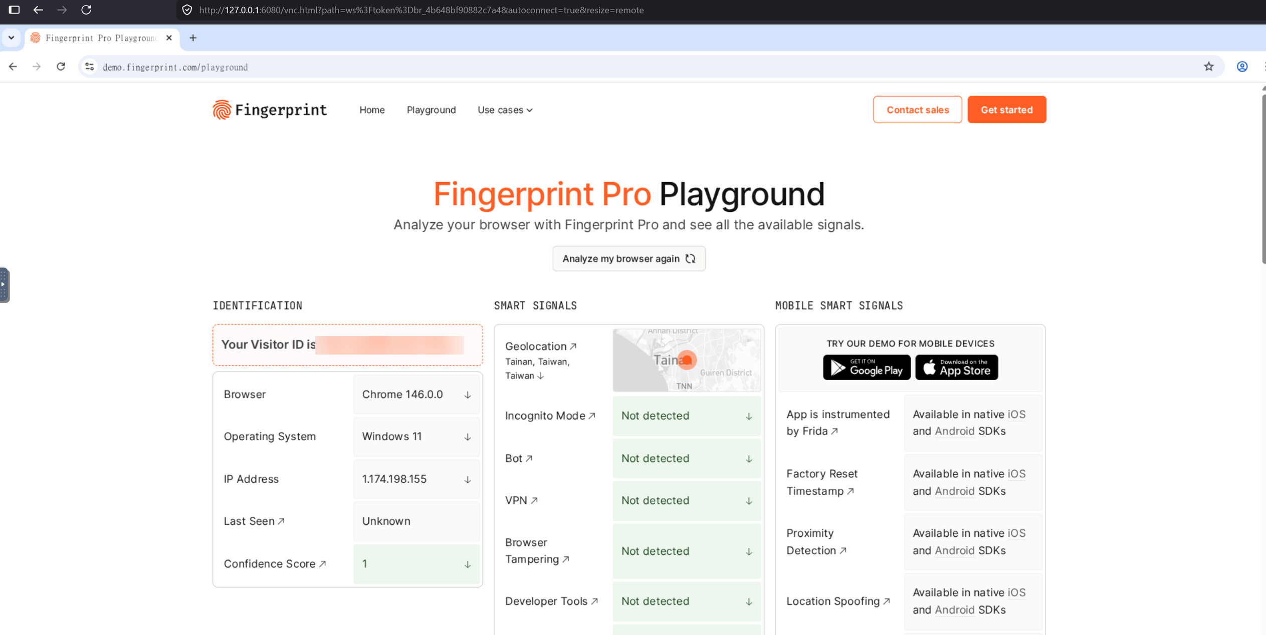
Task: Click the outer browser forward arrow
Action: click(62, 10)
